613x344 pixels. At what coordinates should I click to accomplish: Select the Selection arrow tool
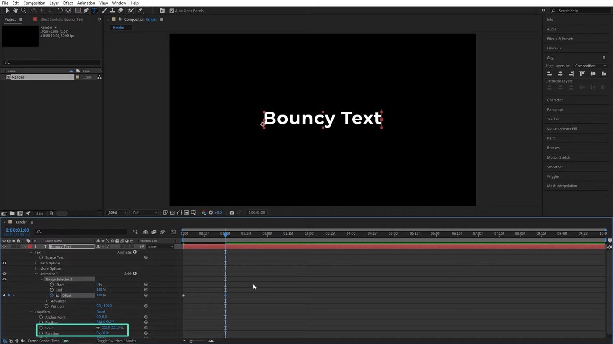pyautogui.click(x=8, y=10)
